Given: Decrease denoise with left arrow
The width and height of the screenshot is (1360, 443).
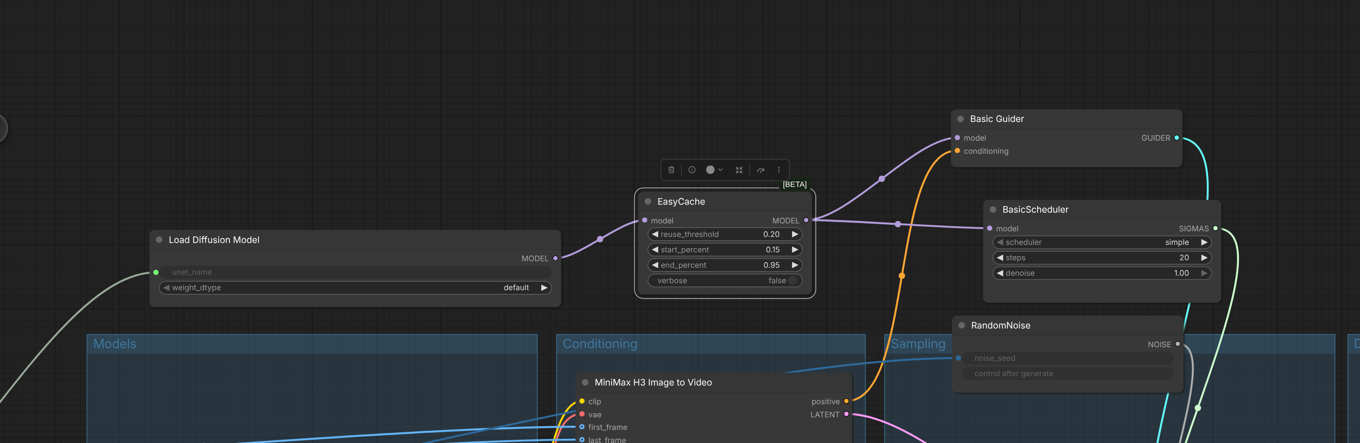Looking at the screenshot, I should [1000, 273].
